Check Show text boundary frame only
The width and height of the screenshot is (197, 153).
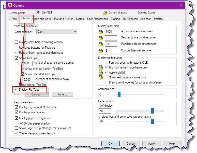tap(107, 77)
